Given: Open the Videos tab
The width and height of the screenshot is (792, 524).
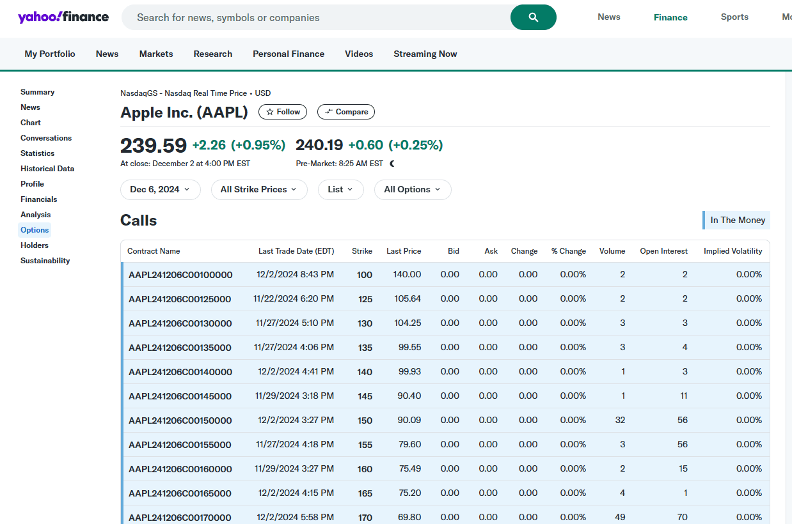Looking at the screenshot, I should tap(359, 54).
